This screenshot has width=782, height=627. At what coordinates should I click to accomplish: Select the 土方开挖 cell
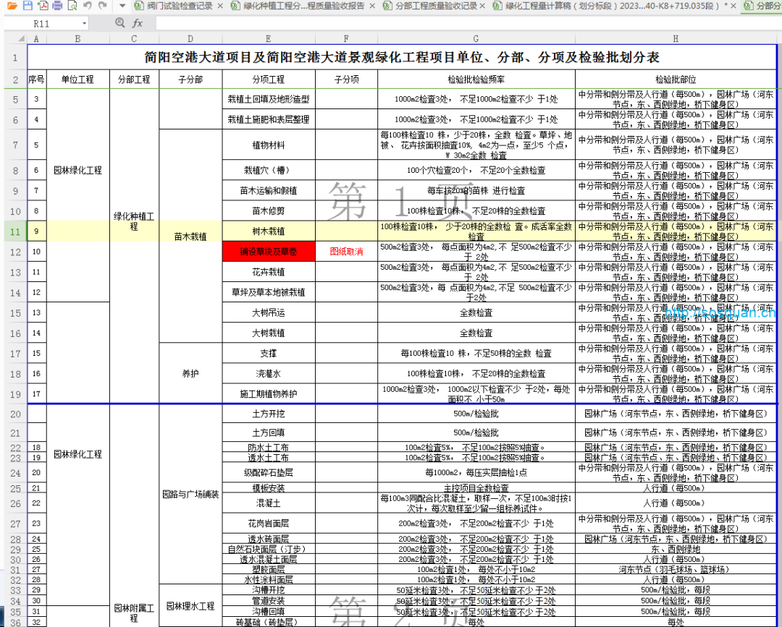(269, 414)
